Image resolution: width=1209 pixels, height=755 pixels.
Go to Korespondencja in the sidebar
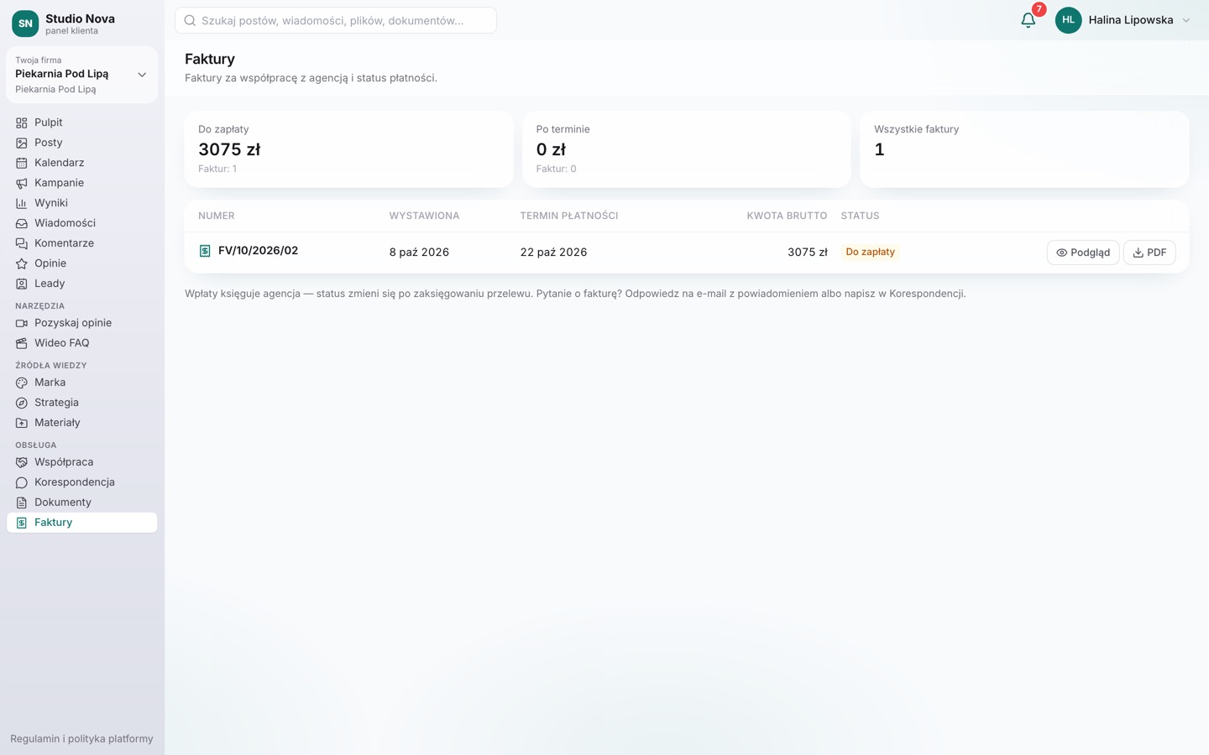82,482
